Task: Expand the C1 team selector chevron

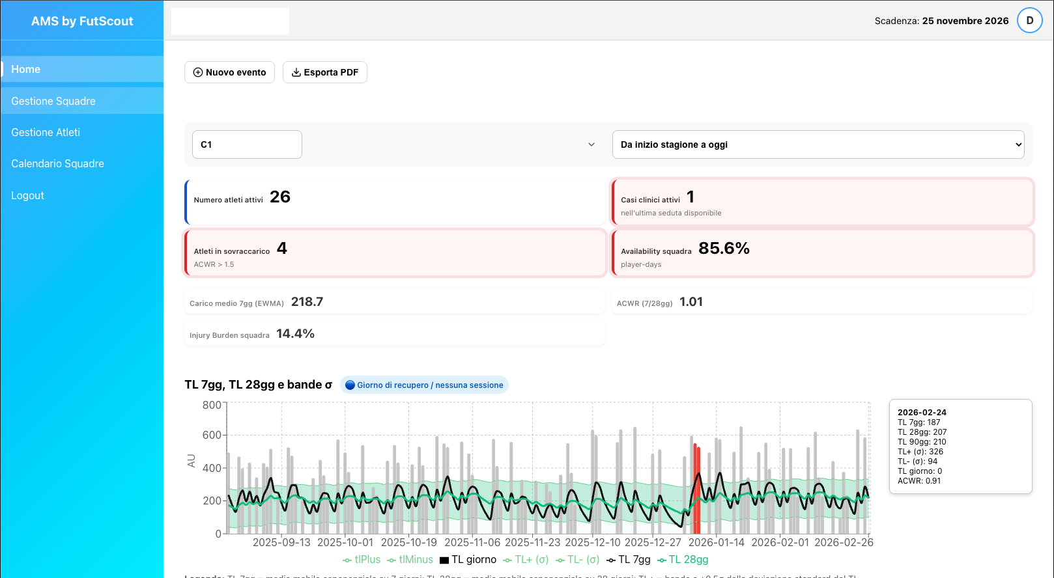Action: point(591,144)
